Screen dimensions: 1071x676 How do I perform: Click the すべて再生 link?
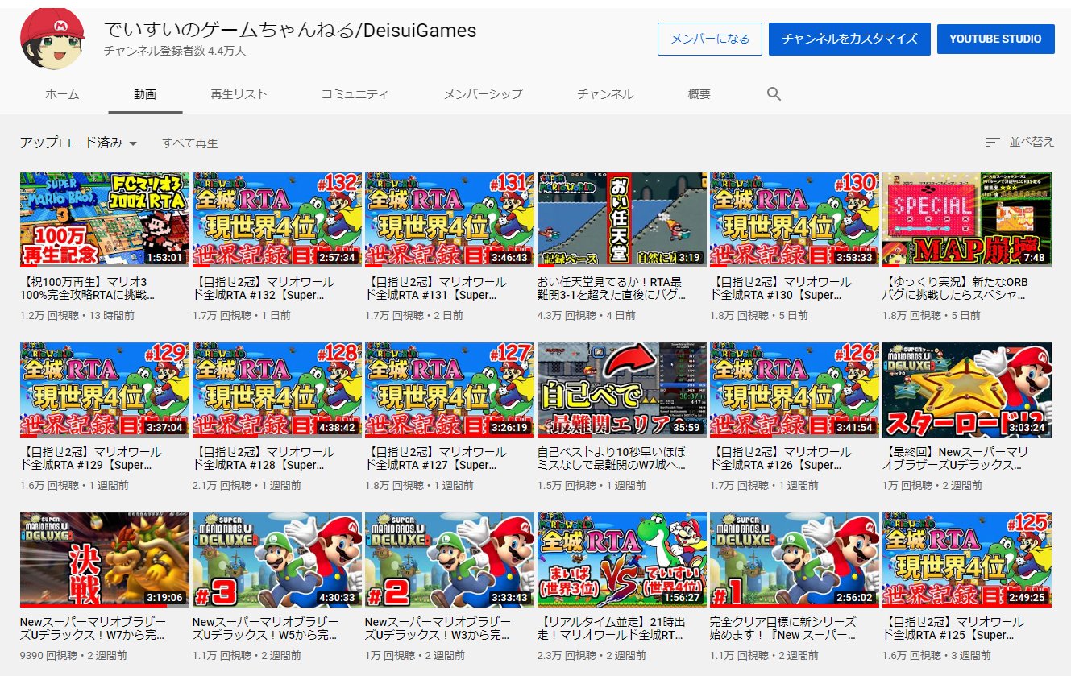point(189,143)
